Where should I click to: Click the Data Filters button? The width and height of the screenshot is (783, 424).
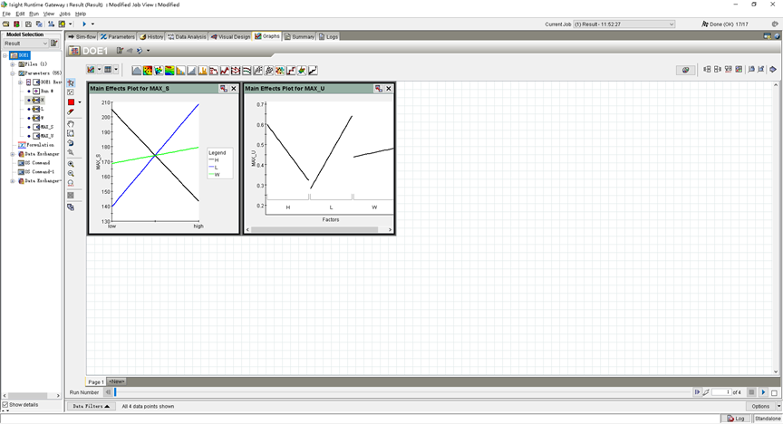click(x=91, y=407)
